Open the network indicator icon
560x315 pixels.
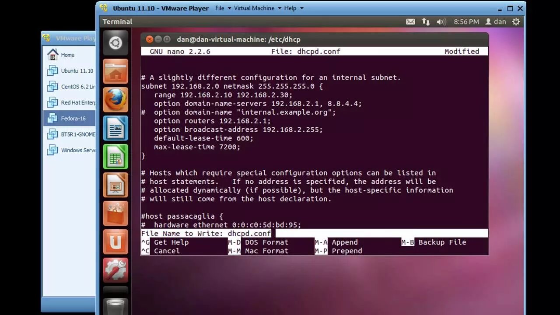click(426, 21)
